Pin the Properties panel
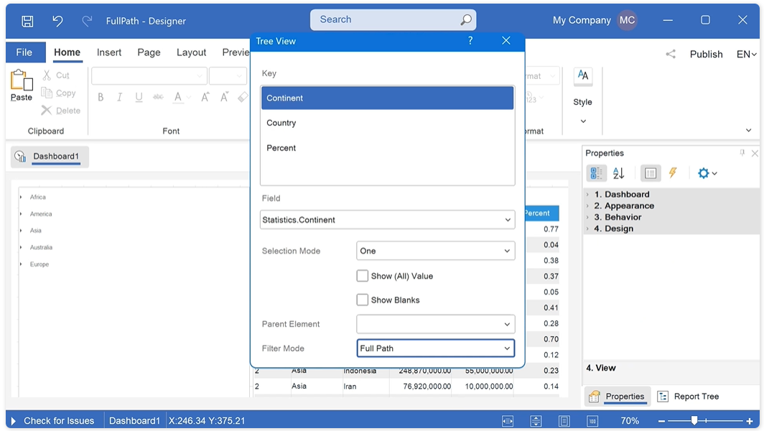This screenshot has width=764, height=431. [742, 152]
